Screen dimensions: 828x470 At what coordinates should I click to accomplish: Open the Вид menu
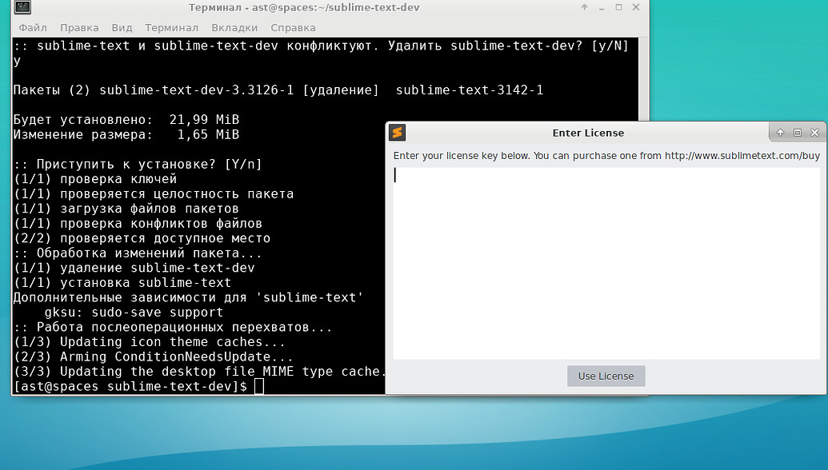click(x=122, y=27)
